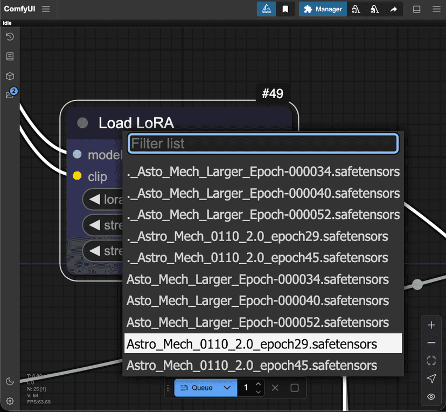Screen dimensions: 446x412
Task: Toggle dark mode with the moon icon
Action: click(10, 382)
